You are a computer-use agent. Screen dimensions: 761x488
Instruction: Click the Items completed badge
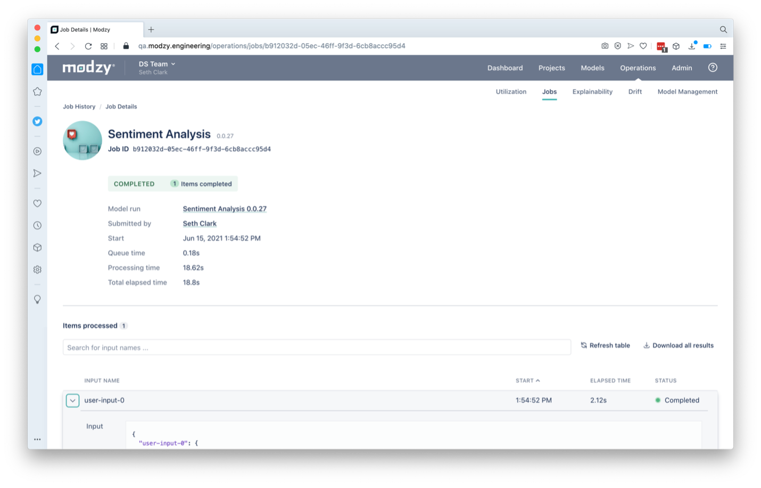[201, 184]
